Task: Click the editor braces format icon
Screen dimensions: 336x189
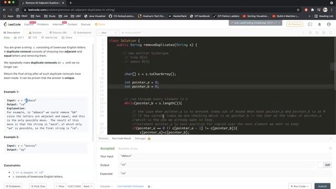Action: [x=310, y=33]
